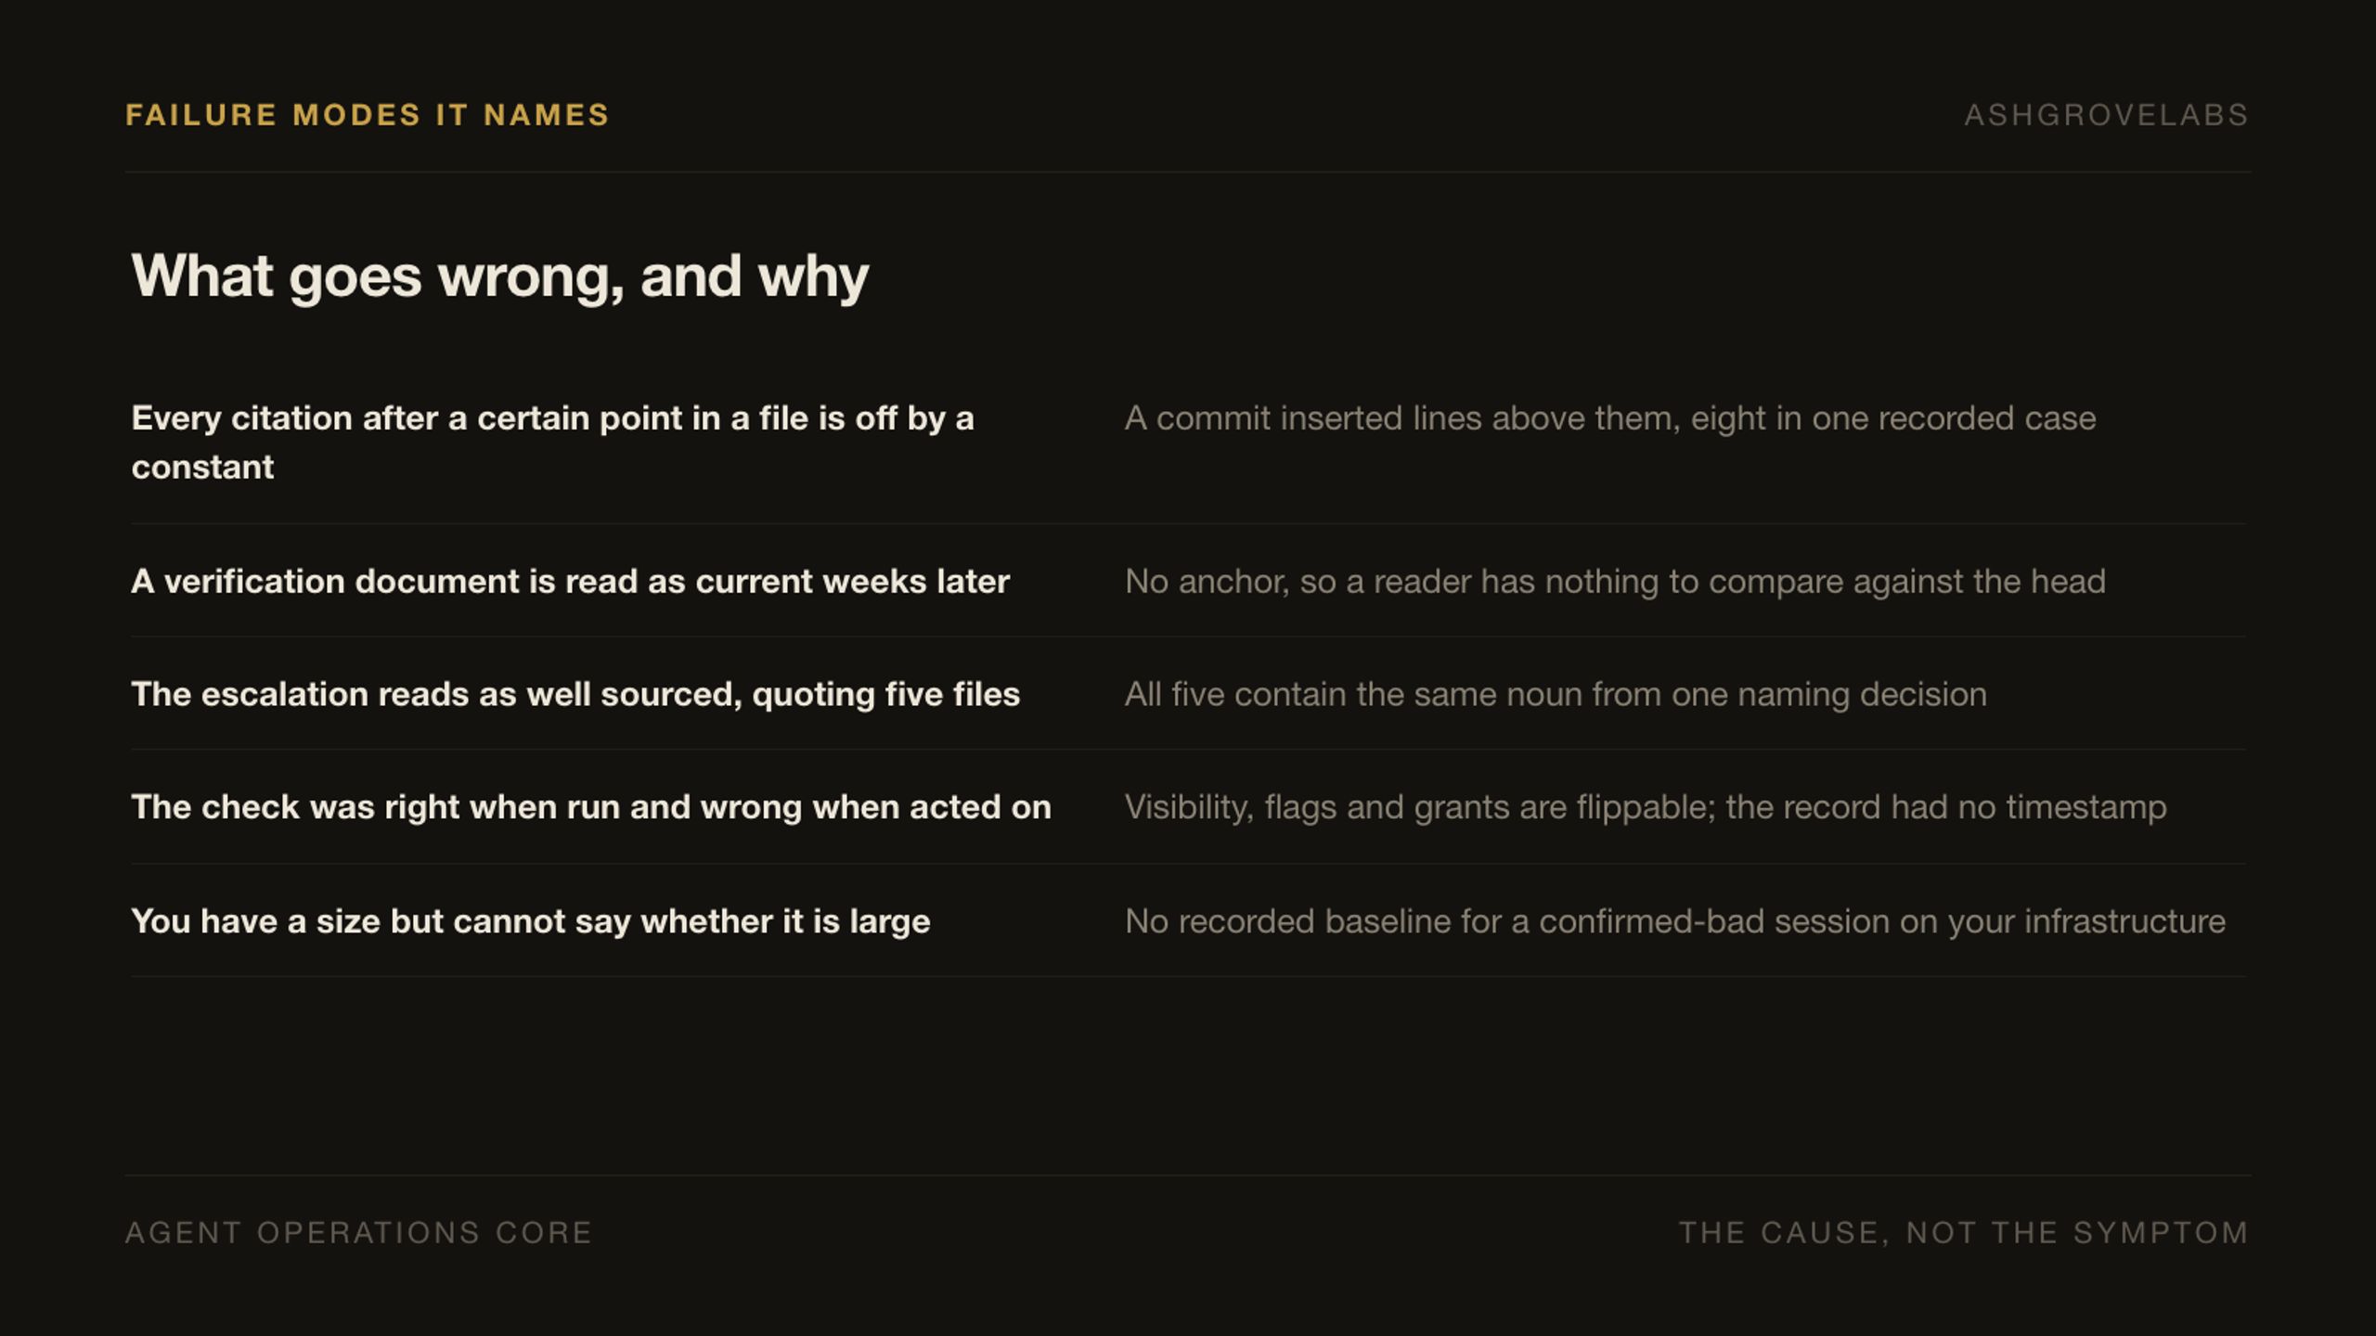Click 'the record had no timestamp' phrase
The width and height of the screenshot is (2376, 1336).
pos(1946,808)
